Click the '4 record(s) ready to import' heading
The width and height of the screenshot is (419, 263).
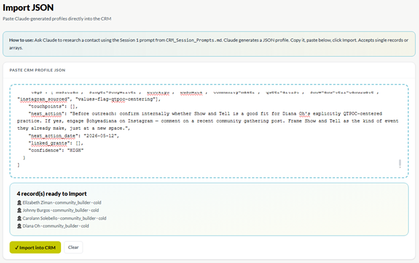pos(52,194)
